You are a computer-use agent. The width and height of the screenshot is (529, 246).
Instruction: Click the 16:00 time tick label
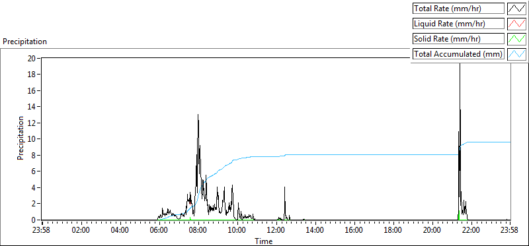tap(354, 231)
